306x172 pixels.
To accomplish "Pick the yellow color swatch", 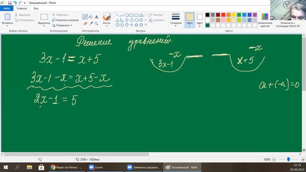I will point(234,15).
